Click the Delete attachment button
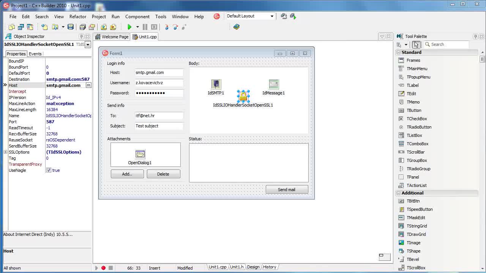Image resolution: width=486 pixels, height=273 pixels. point(163,174)
